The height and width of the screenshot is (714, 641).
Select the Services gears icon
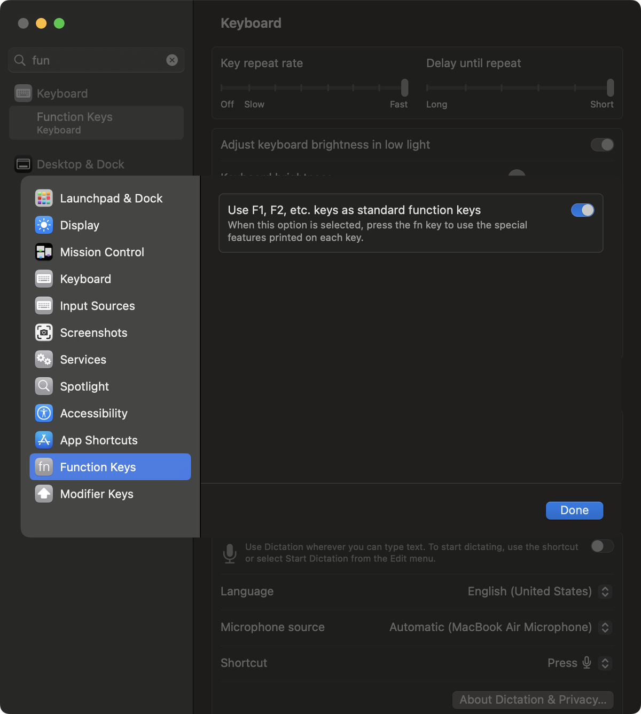[44, 360]
